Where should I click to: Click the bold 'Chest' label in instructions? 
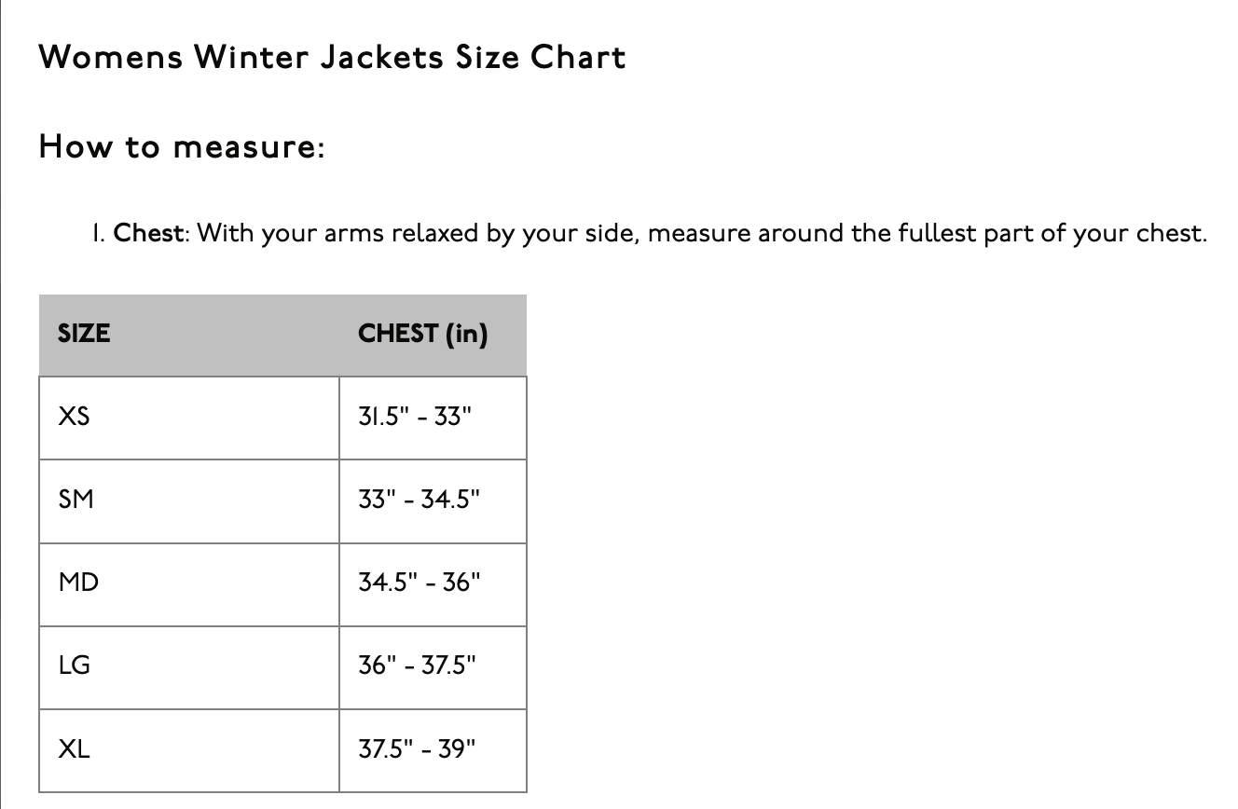(x=148, y=233)
